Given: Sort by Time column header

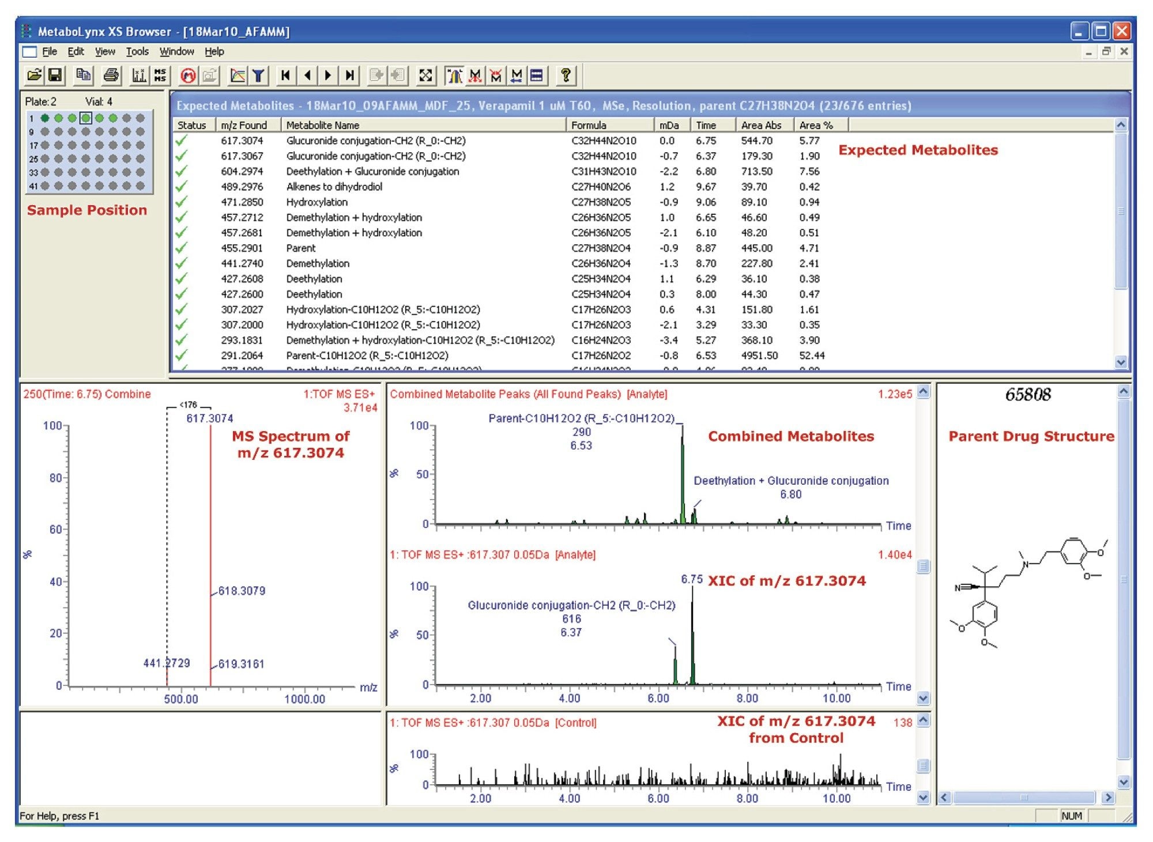Looking at the screenshot, I should (x=713, y=125).
